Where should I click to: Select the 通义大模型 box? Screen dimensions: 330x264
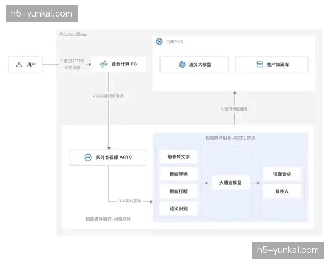(194, 64)
